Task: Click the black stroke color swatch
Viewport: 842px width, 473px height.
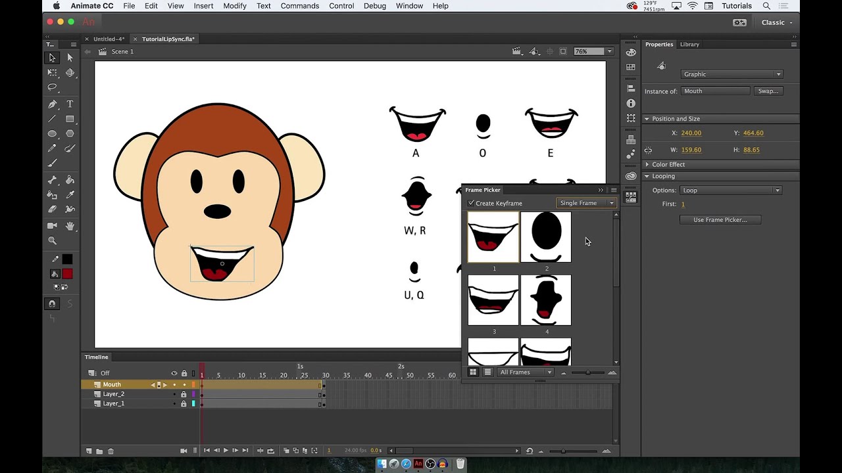Action: (x=67, y=259)
